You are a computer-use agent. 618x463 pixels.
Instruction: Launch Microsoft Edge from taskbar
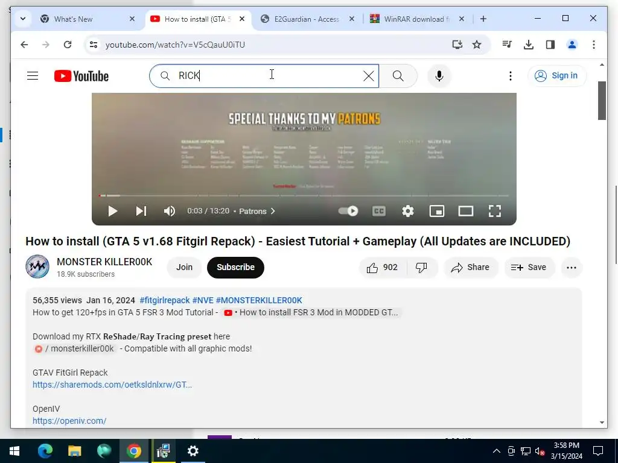(x=45, y=451)
